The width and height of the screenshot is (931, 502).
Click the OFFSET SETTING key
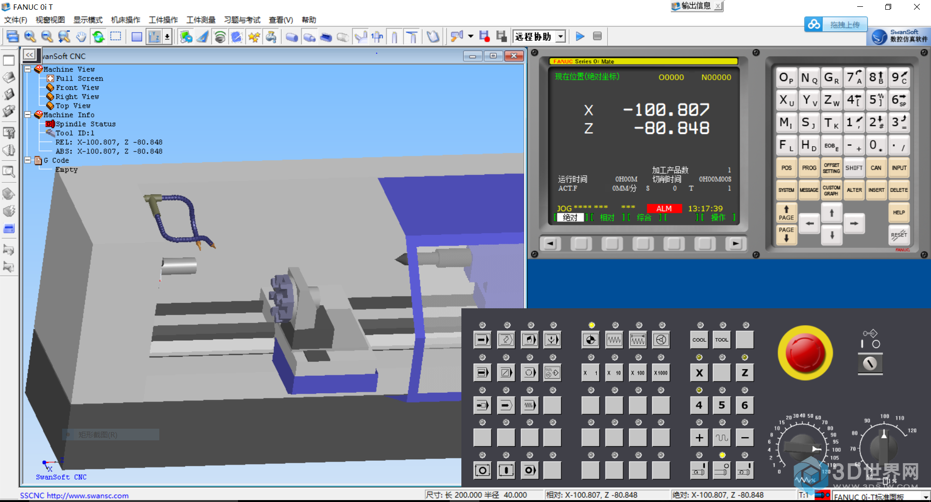831,168
